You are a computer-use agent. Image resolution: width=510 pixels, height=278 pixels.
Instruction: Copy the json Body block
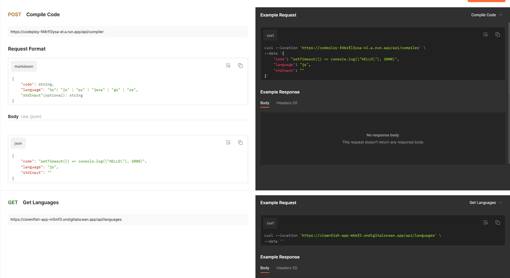click(x=240, y=143)
